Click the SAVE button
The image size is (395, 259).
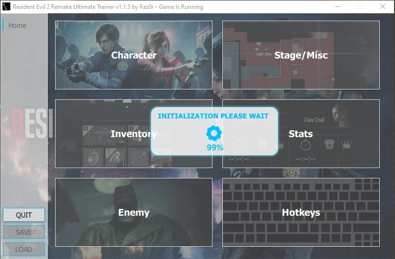[24, 232]
